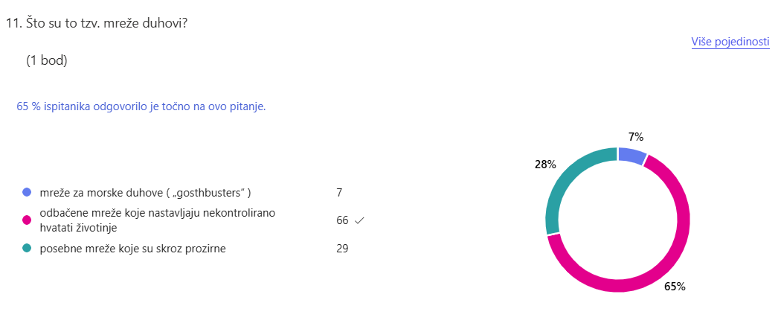Viewport: 781px width, 335px height.
Task: Select the blue segment of the donut chart
Action: (x=633, y=155)
